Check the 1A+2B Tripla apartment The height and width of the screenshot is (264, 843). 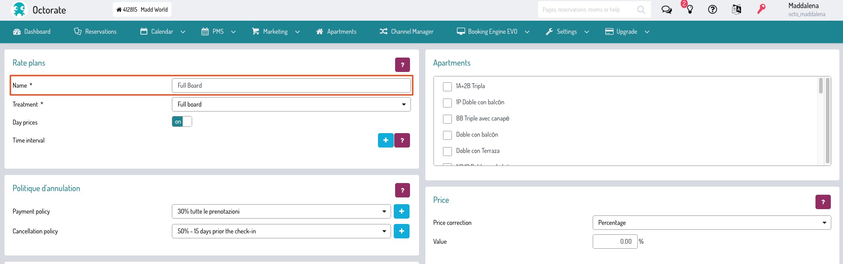[447, 86]
